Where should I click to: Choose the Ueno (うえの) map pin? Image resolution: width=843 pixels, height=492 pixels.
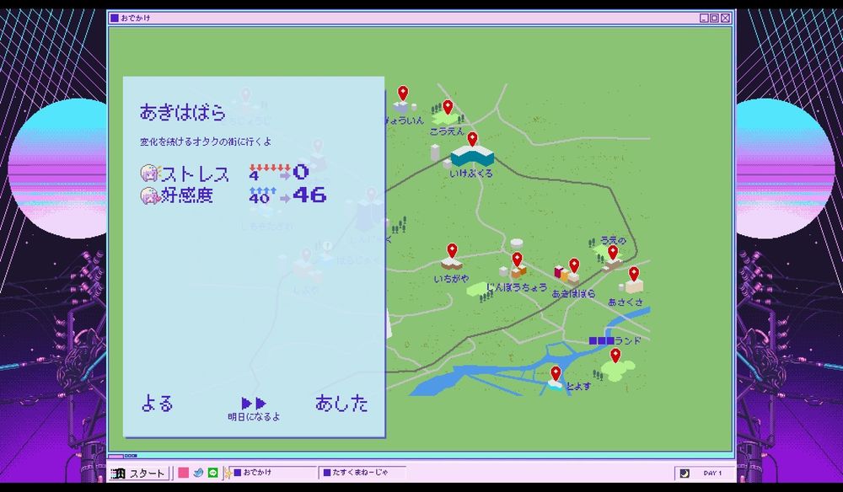coord(613,252)
